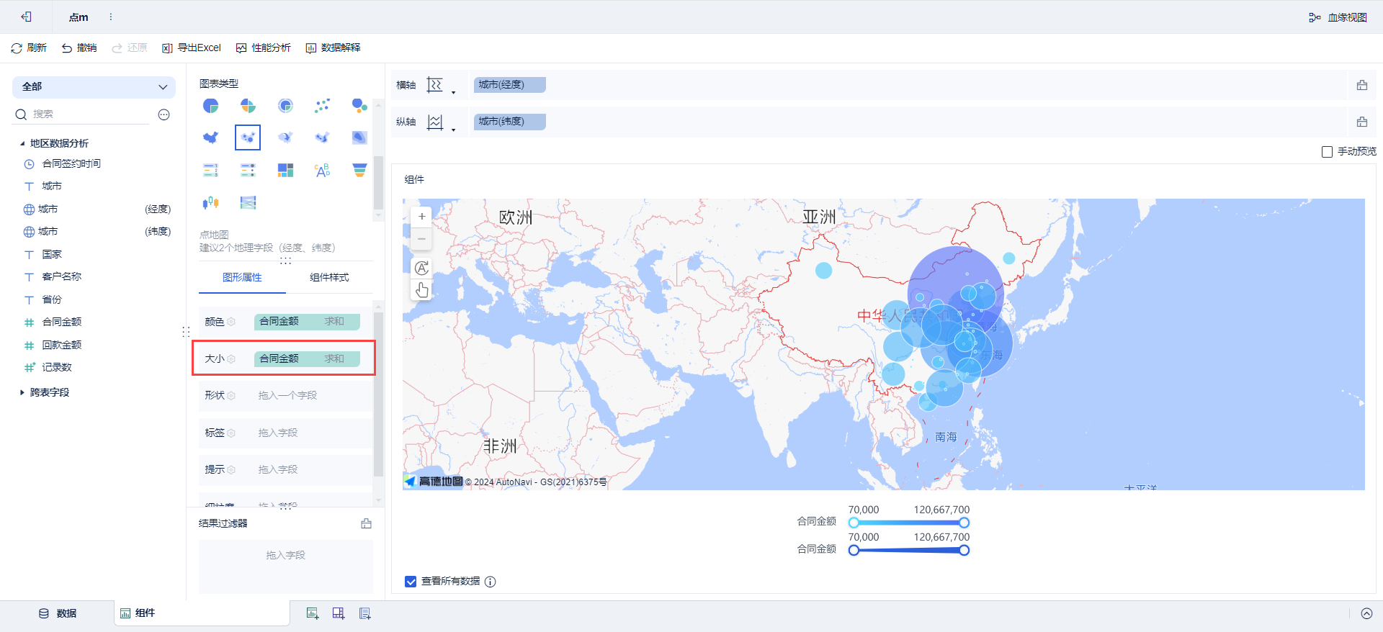1383x632 pixels.
Task: Open the 合同金额 field dropdown in 颜色
Action: click(307, 322)
